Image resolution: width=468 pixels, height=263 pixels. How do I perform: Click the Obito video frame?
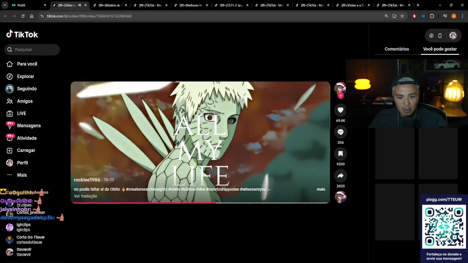(x=200, y=142)
